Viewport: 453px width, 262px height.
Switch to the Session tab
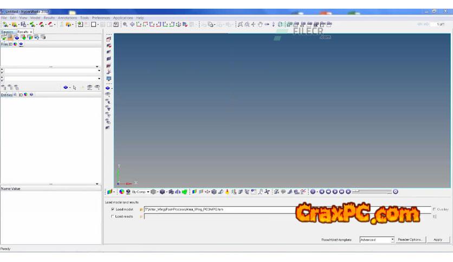pos(7,32)
